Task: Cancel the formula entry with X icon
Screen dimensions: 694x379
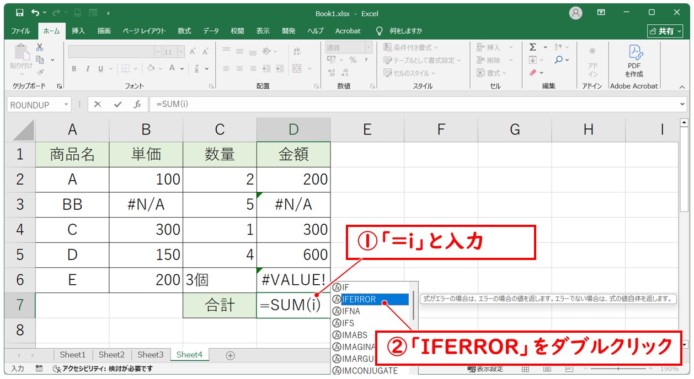Action: click(x=98, y=104)
